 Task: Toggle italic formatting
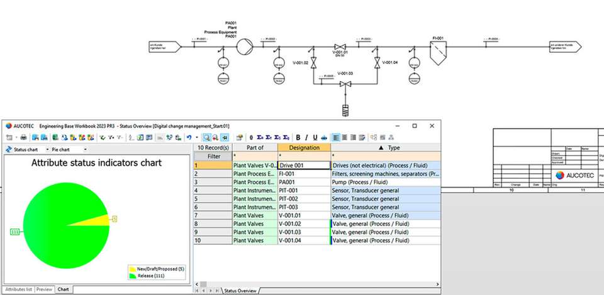point(306,137)
